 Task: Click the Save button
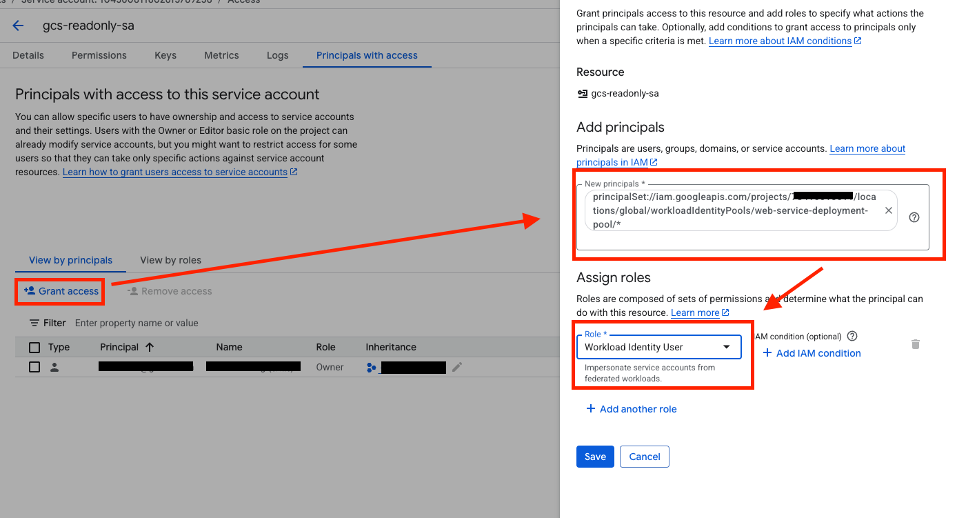tap(594, 456)
